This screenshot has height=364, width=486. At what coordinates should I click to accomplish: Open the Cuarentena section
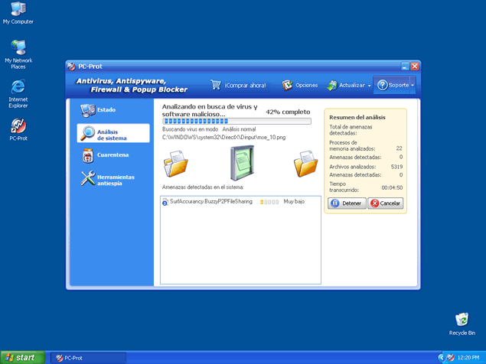tap(113, 155)
